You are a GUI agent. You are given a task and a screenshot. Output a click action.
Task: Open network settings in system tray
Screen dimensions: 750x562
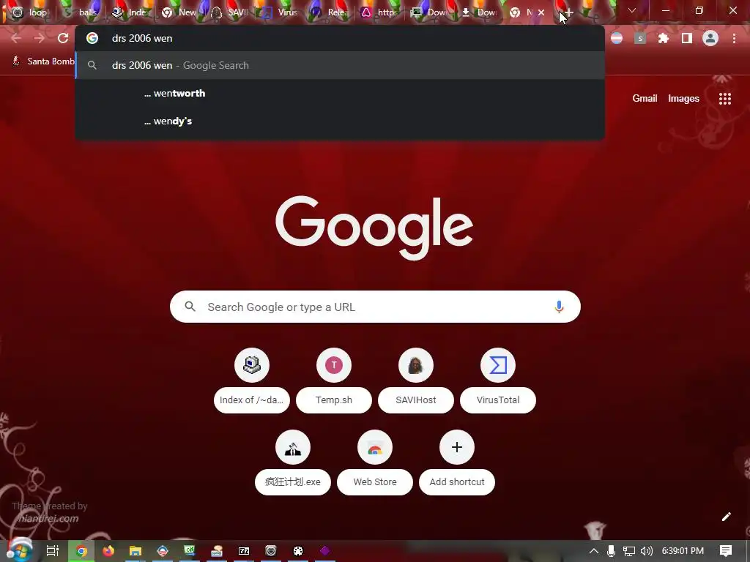click(629, 551)
